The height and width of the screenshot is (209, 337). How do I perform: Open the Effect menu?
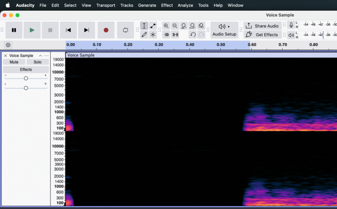167,5
